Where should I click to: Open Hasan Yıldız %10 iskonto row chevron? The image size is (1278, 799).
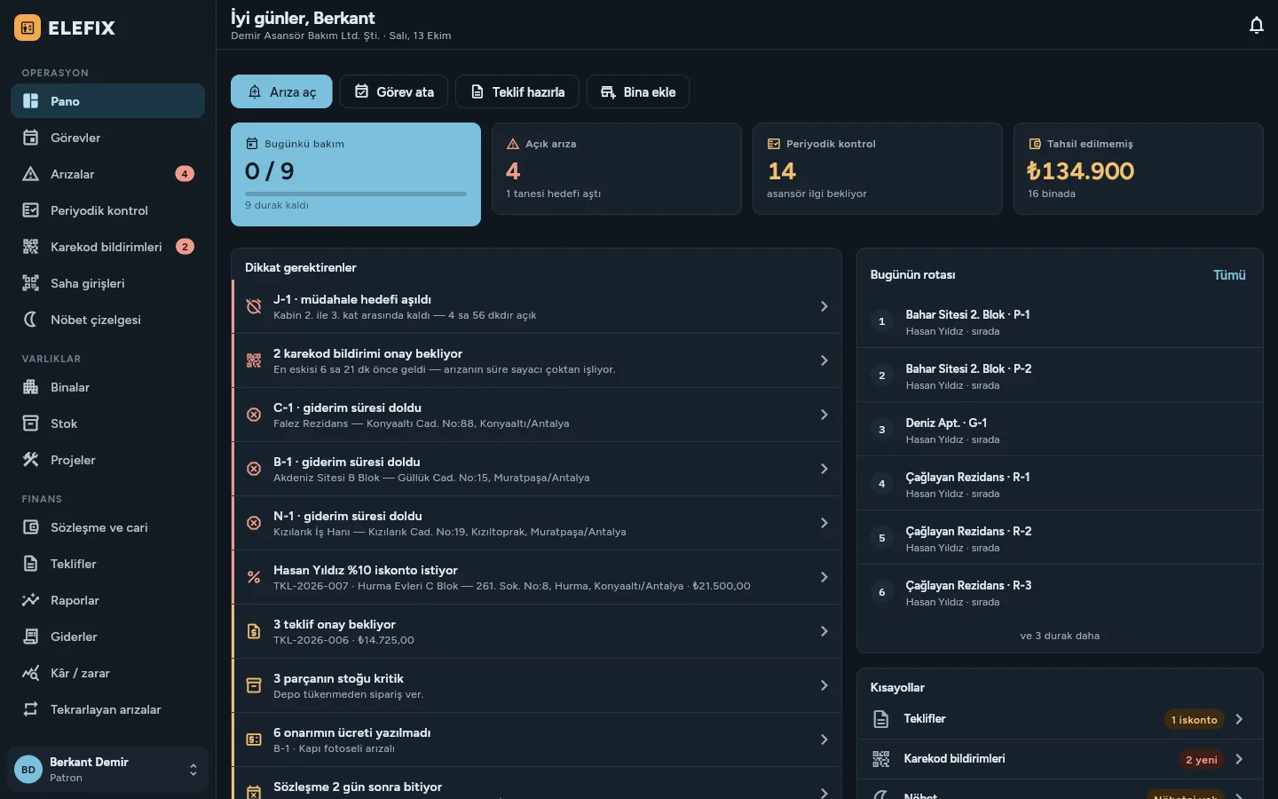point(824,577)
